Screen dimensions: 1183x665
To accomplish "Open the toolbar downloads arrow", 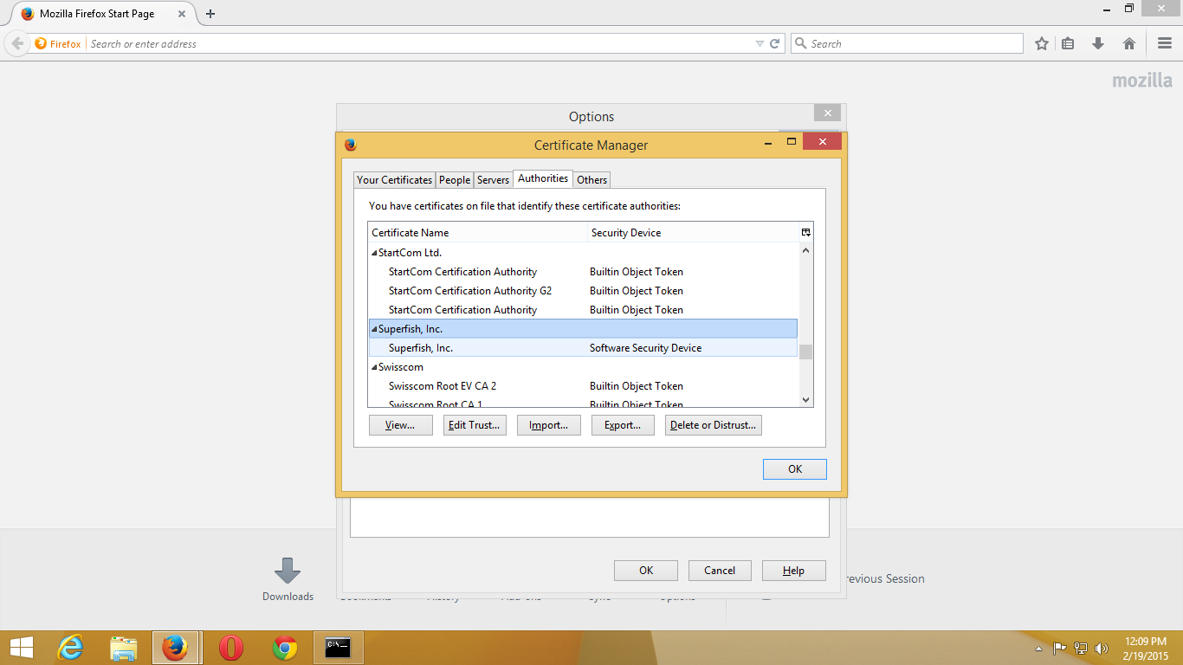I will pos(1098,43).
